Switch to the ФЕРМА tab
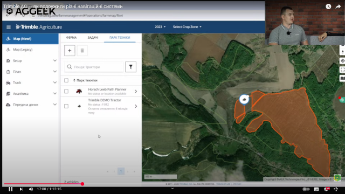 point(71,38)
